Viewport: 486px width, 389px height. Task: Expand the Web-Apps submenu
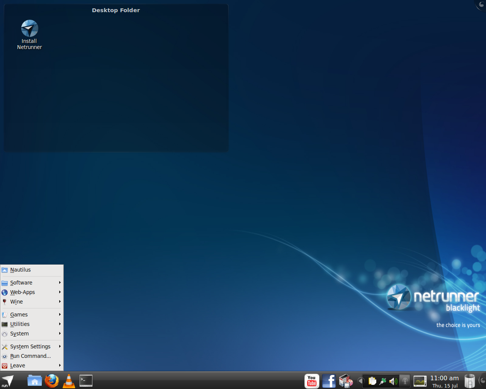32,293
